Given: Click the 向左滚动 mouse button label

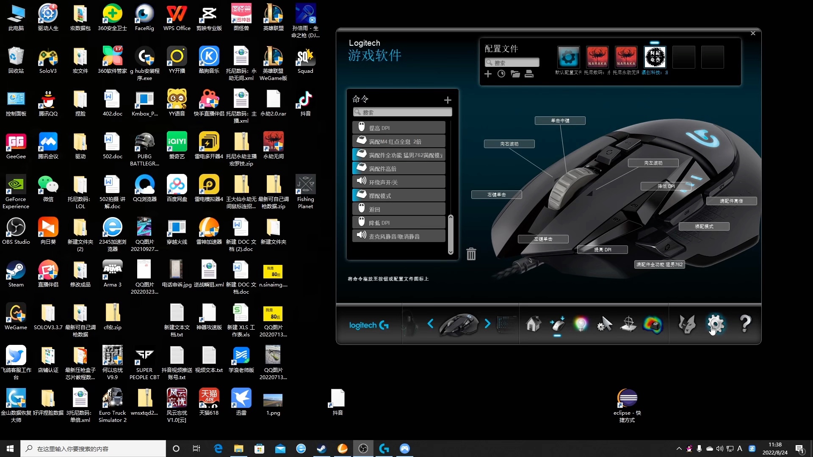Looking at the screenshot, I should point(653,163).
